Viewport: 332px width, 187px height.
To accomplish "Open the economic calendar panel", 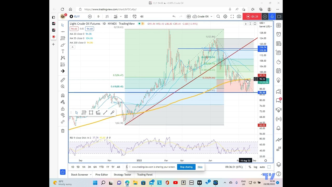I will click(278, 71).
